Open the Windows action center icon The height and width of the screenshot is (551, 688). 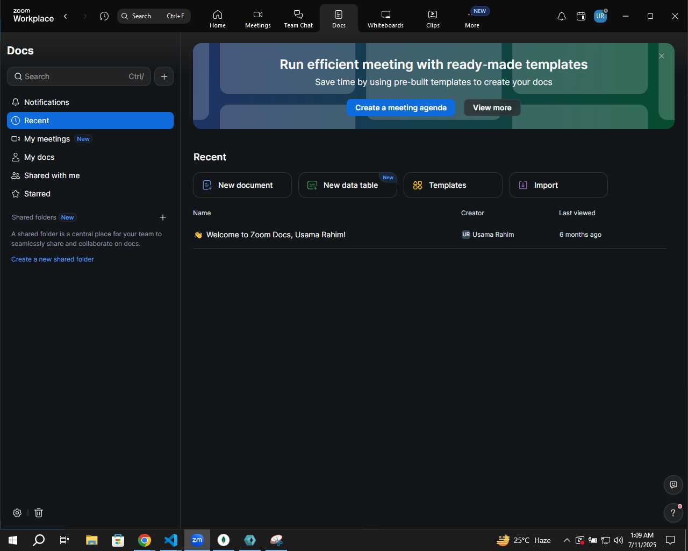(670, 540)
